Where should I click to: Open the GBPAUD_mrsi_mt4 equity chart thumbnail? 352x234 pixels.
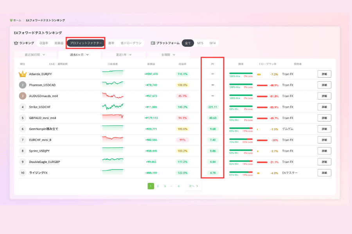(x=113, y=117)
